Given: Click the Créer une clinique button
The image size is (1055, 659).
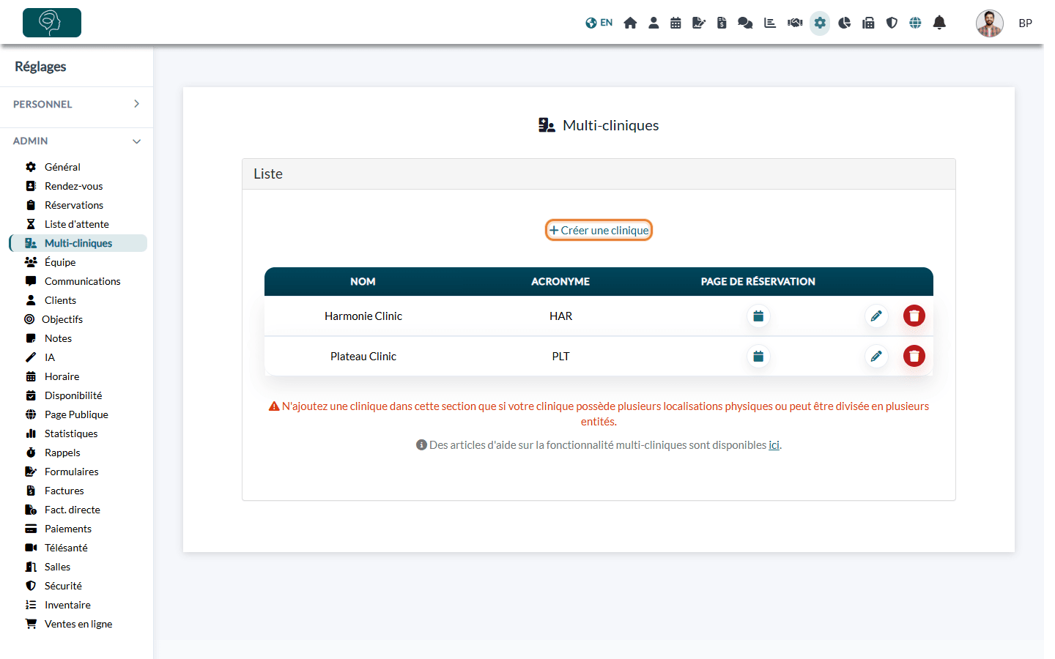Looking at the screenshot, I should pos(599,230).
